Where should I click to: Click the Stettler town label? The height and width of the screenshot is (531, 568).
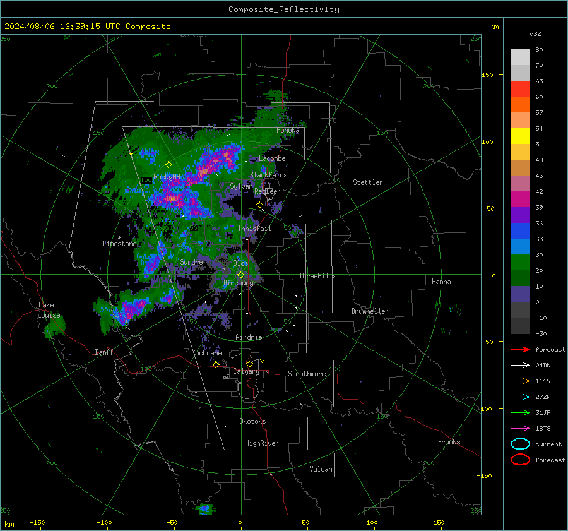tap(368, 182)
